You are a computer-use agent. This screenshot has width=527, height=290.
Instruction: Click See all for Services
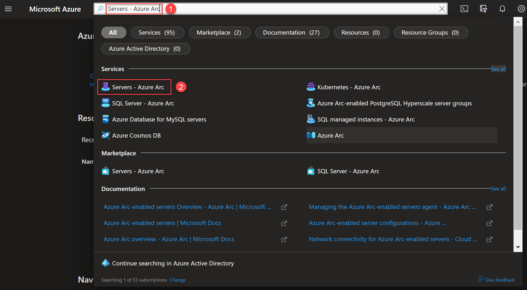click(x=498, y=69)
